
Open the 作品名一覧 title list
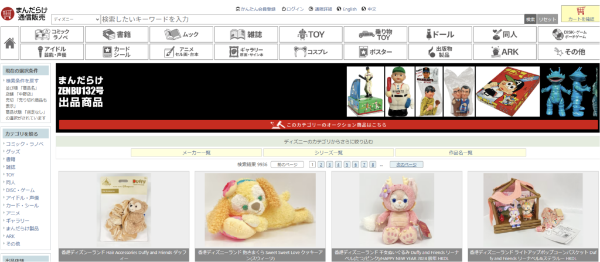[460, 152]
